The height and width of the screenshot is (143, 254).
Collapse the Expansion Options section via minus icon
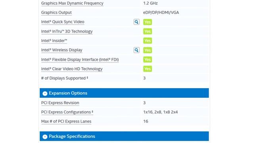tap(45, 93)
